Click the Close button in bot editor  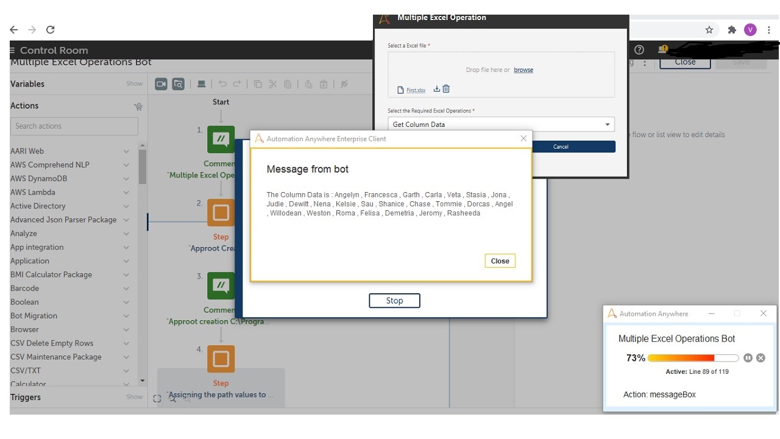point(685,62)
